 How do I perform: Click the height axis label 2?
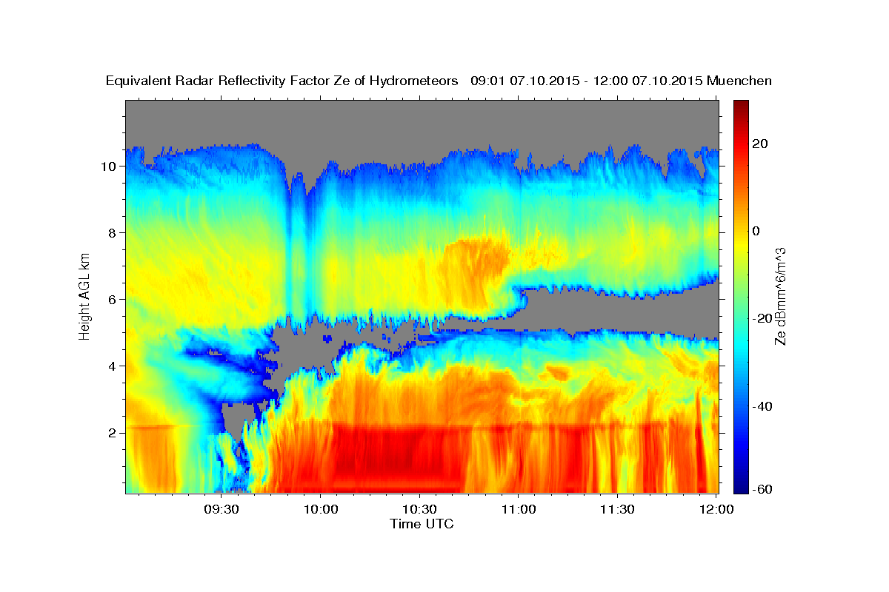[x=110, y=433]
